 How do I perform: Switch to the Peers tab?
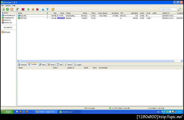pyautogui.click(x=42, y=65)
